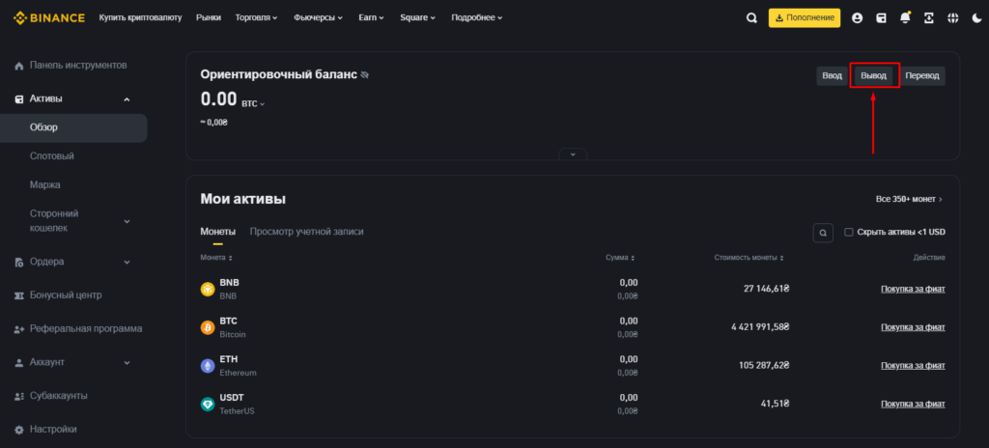Toggle dark mode moon icon

point(975,18)
